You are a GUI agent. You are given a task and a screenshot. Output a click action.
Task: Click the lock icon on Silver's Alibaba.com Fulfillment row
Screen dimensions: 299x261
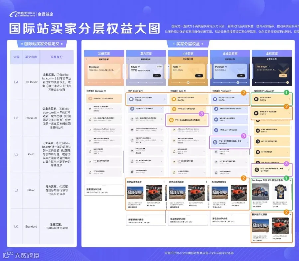pyautogui.click(x=132, y=130)
